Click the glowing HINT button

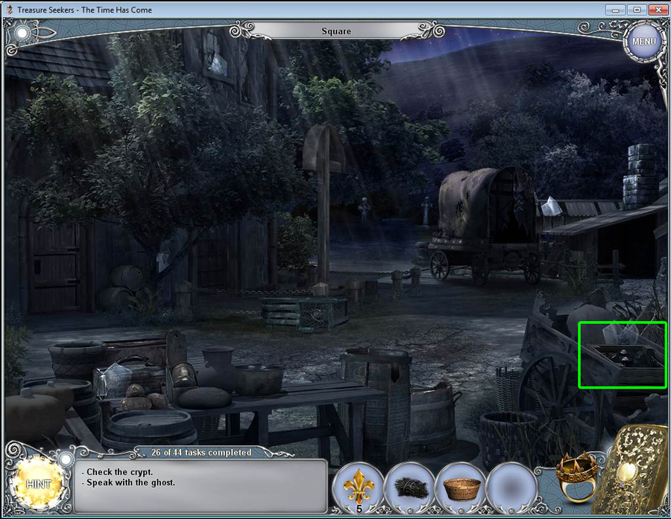click(39, 484)
